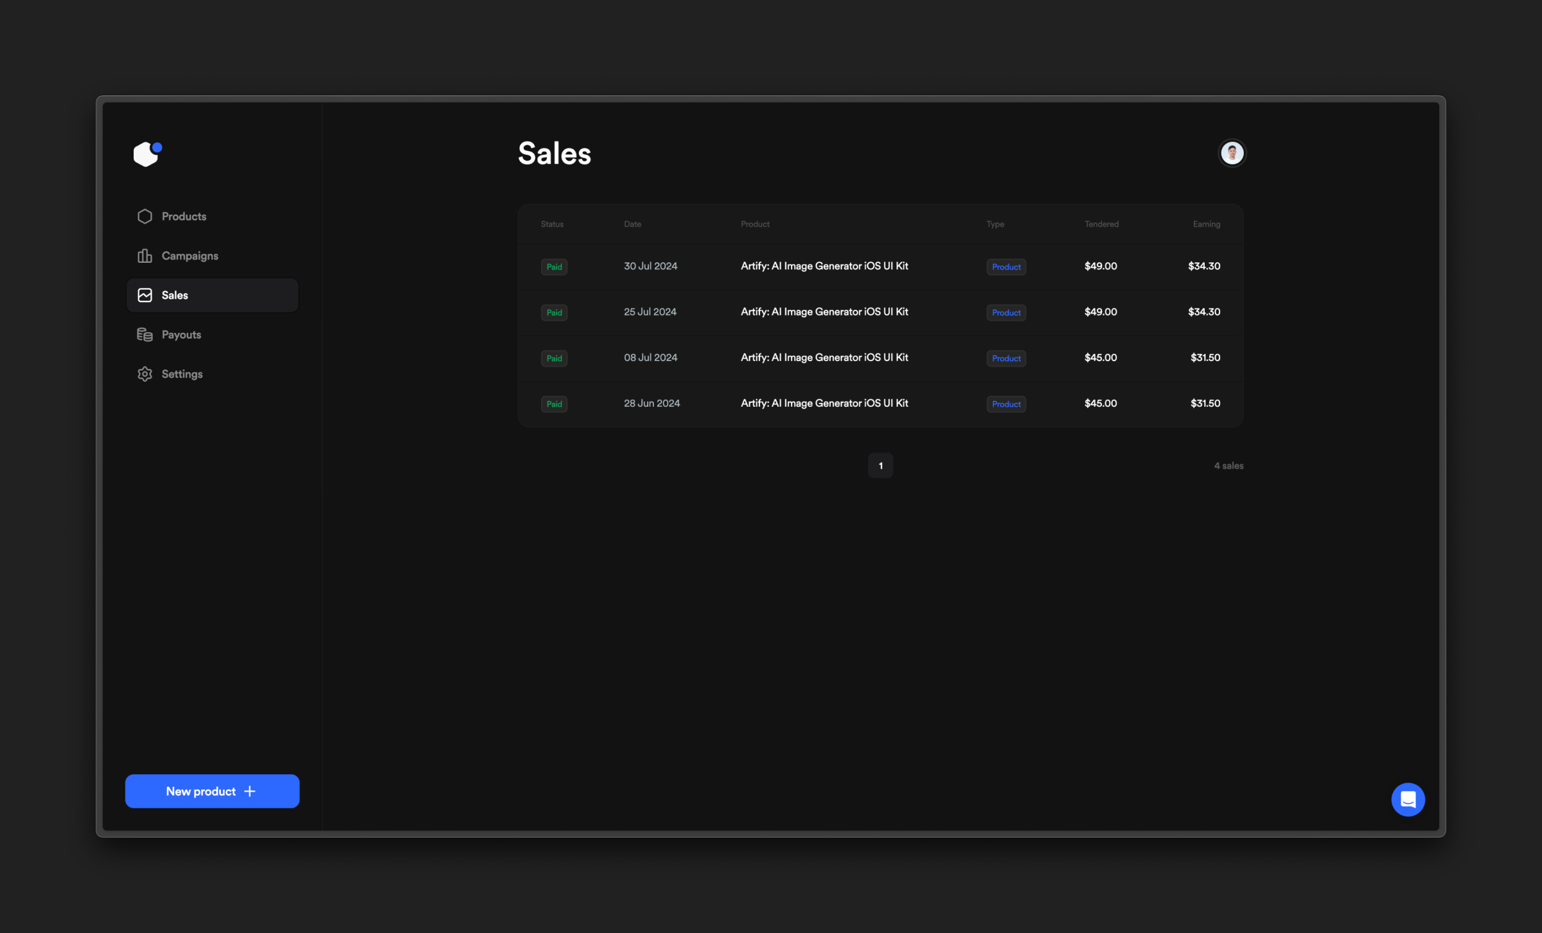1542x933 pixels.
Task: Open the Payouts menu item
Action: [181, 335]
